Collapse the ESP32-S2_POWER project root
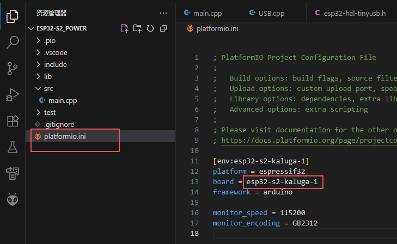The image size is (397, 244). [31, 28]
